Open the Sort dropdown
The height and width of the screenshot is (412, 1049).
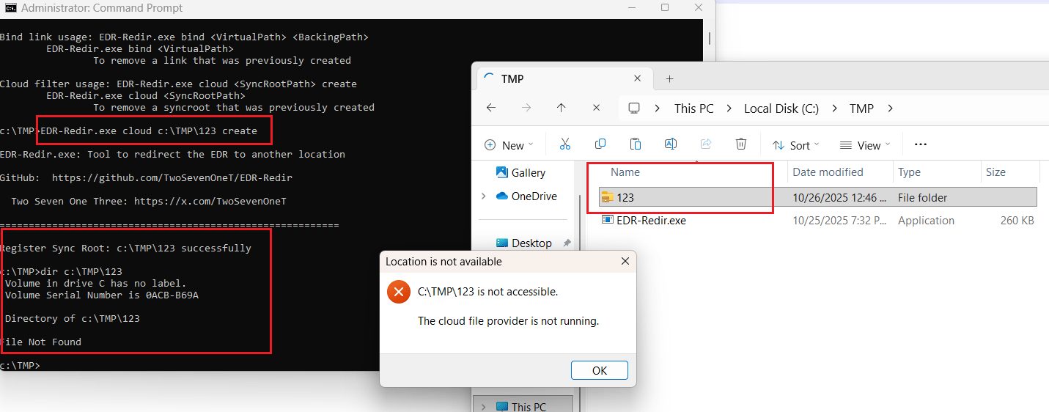coord(796,145)
